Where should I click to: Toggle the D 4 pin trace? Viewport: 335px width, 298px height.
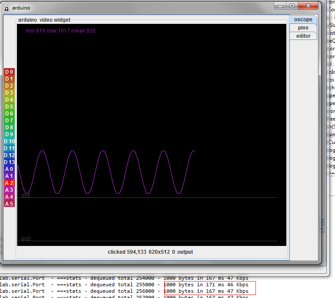[9, 100]
